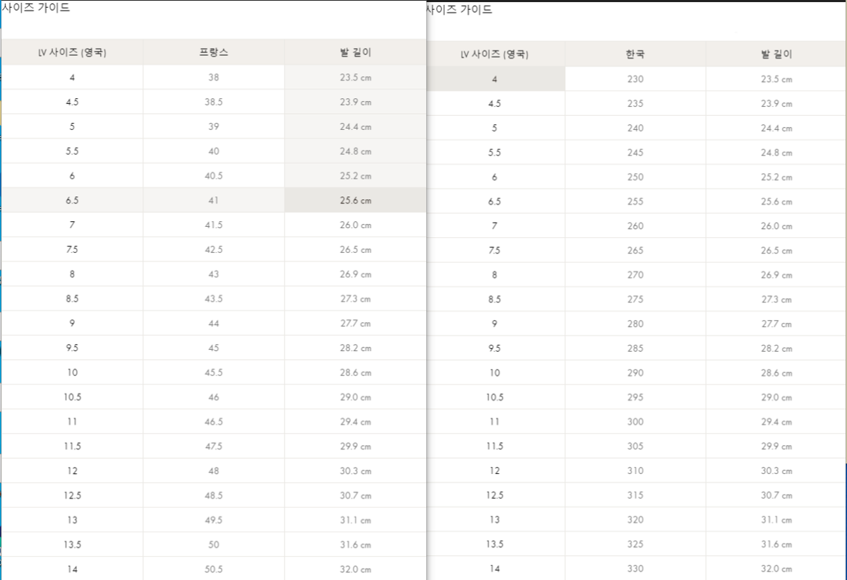Select French size 50.5 cell
Viewport: 847px width, 580px height.
(x=214, y=569)
